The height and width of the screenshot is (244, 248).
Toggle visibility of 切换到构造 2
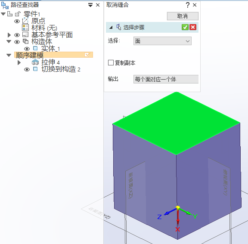click(27, 70)
